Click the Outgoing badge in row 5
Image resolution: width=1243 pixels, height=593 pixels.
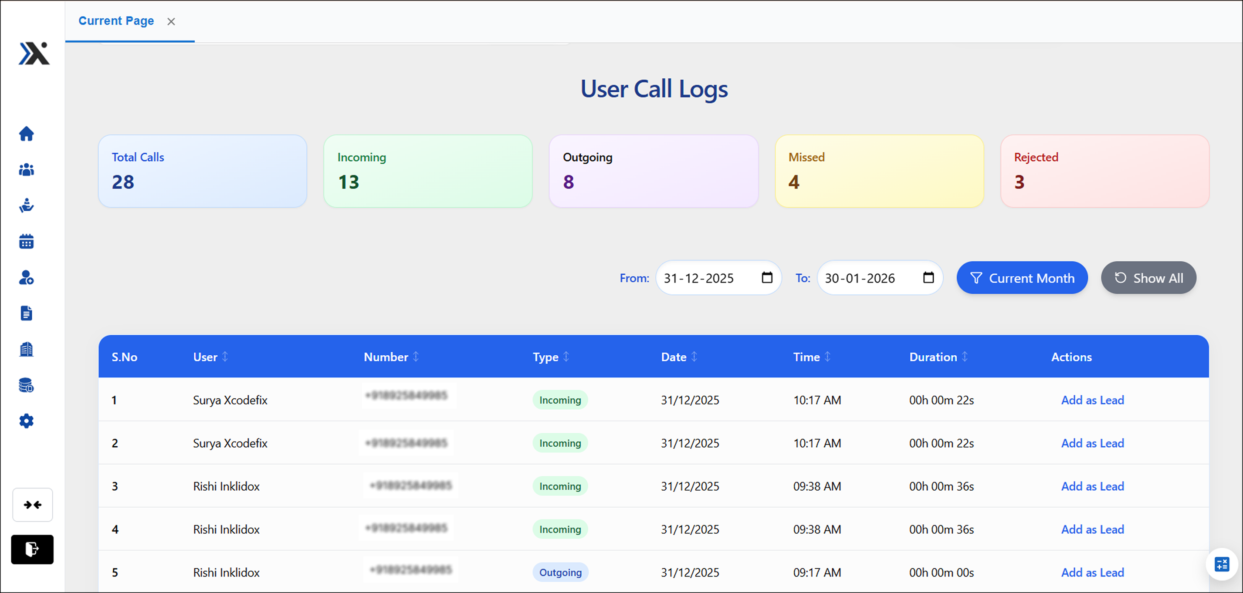coord(560,572)
